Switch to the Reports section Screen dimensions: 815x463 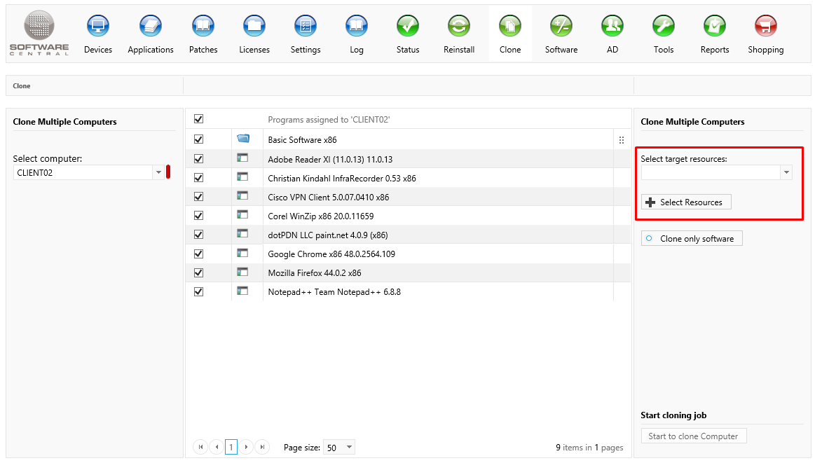[714, 27]
